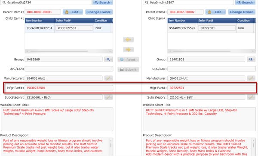Click Change Owner for parent item 0BK-008Z-00002
Viewport: 258px width, 156px height.
[242, 12]
